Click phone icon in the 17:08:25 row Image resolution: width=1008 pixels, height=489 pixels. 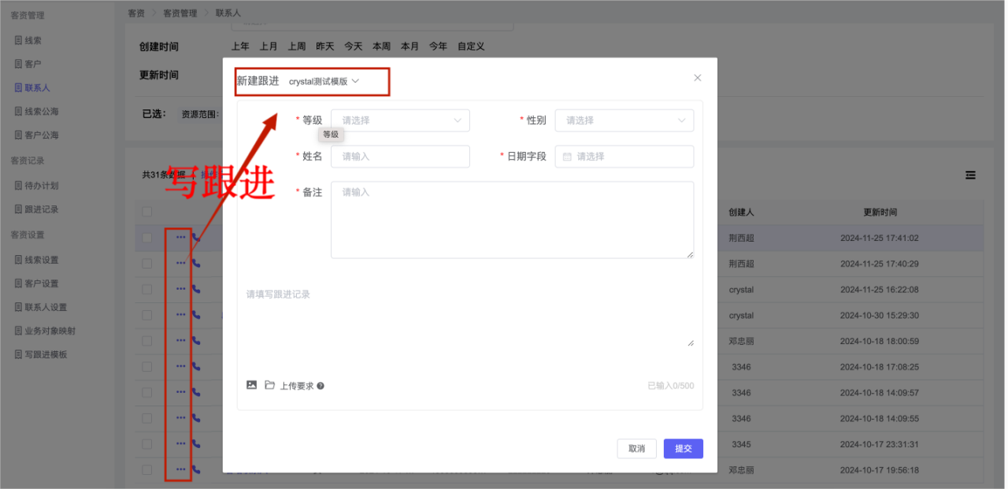196,366
